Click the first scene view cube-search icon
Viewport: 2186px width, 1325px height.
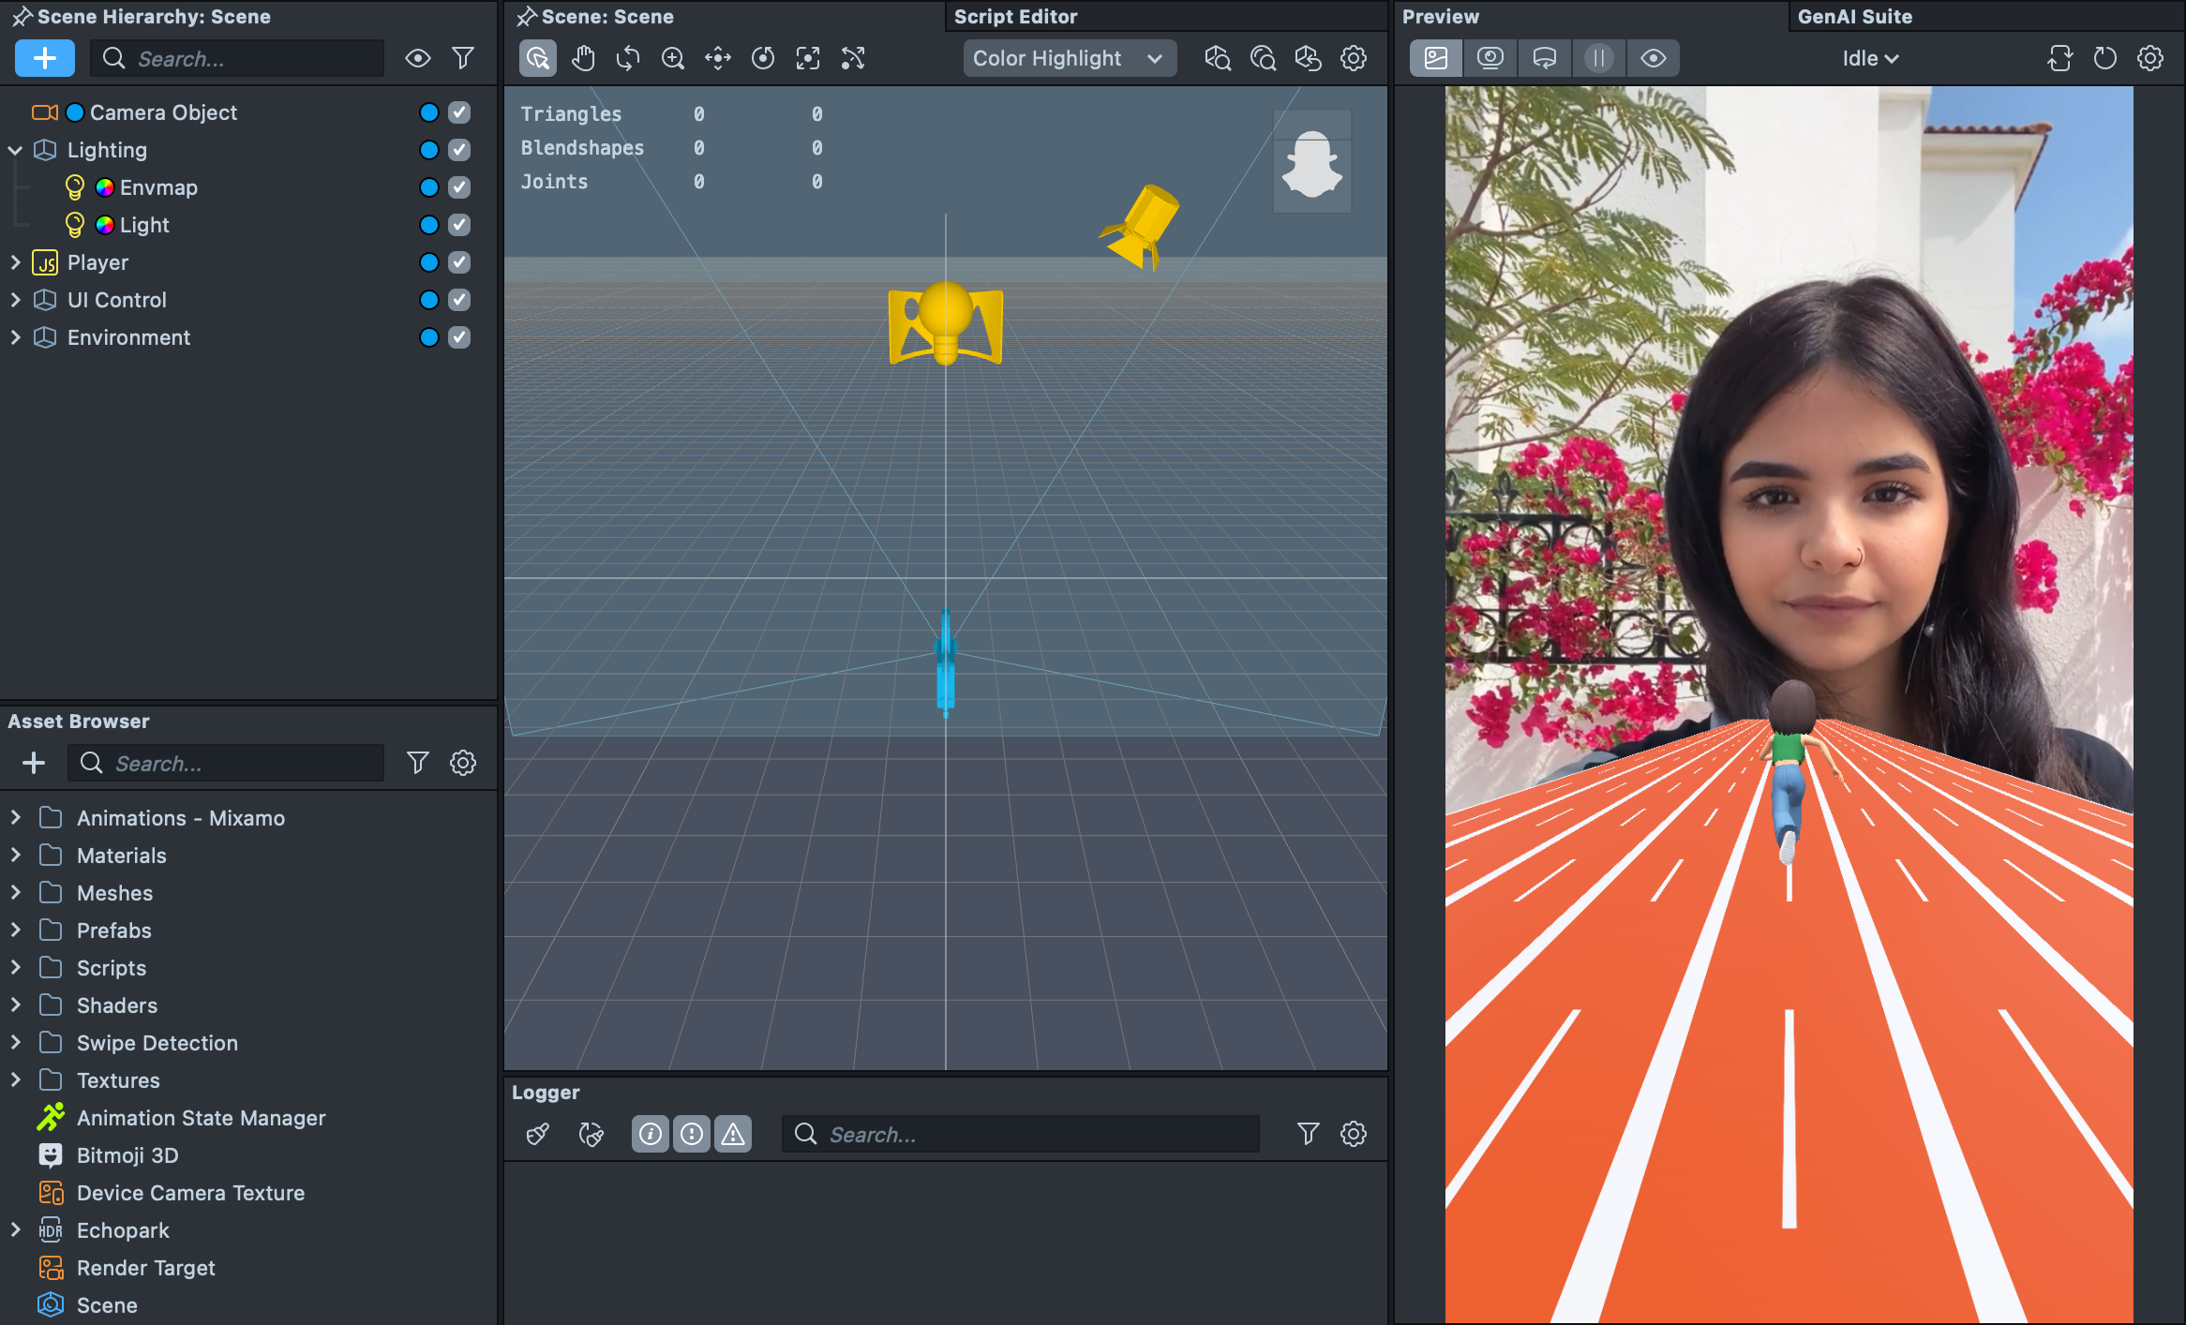(x=1218, y=58)
